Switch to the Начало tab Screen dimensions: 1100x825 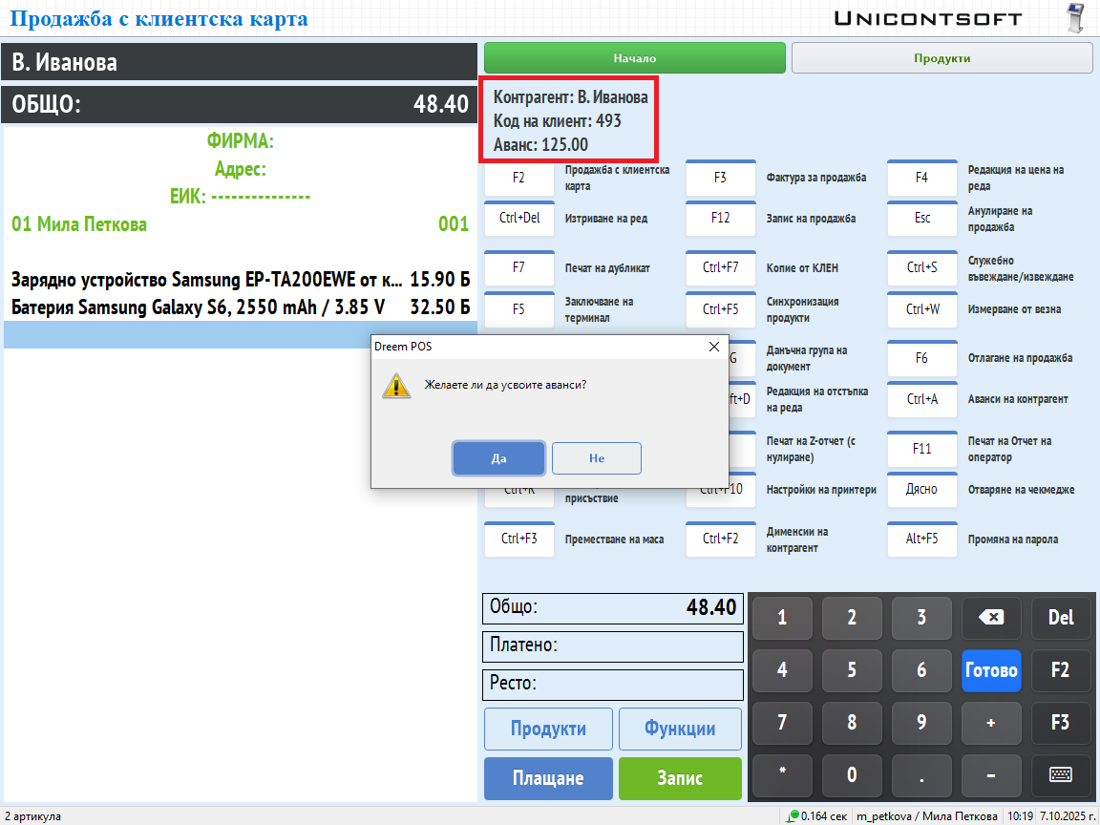click(634, 58)
